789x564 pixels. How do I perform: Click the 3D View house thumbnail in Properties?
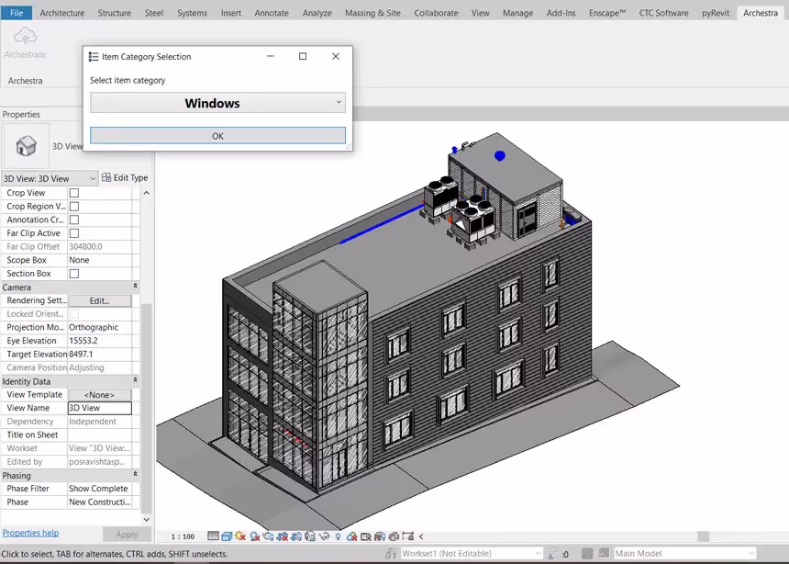point(27,146)
